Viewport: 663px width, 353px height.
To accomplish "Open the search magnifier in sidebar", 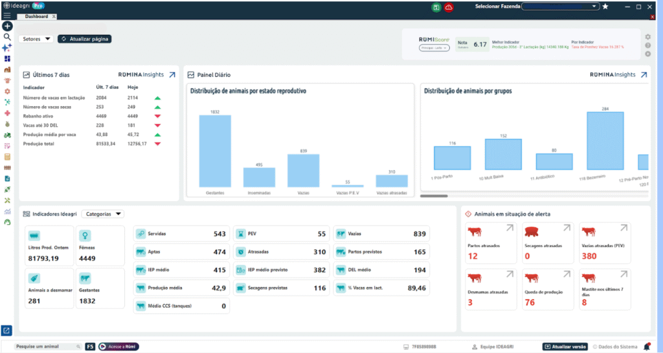I will pos(7,37).
